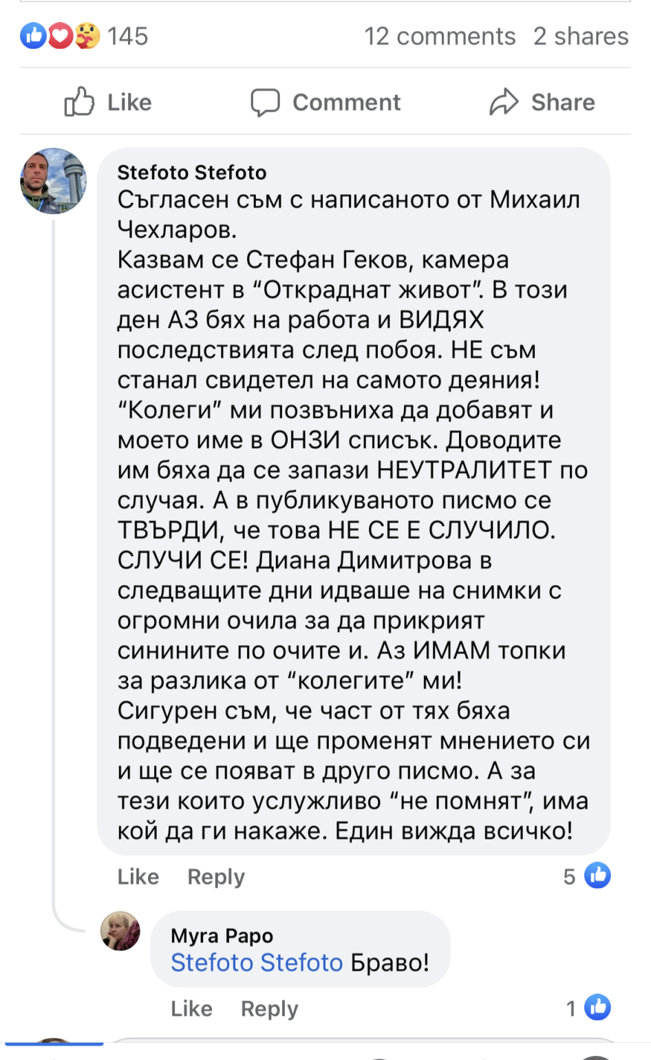Tap the Share arrow icon
Viewport: 651px width, 1060px height.
[504, 102]
